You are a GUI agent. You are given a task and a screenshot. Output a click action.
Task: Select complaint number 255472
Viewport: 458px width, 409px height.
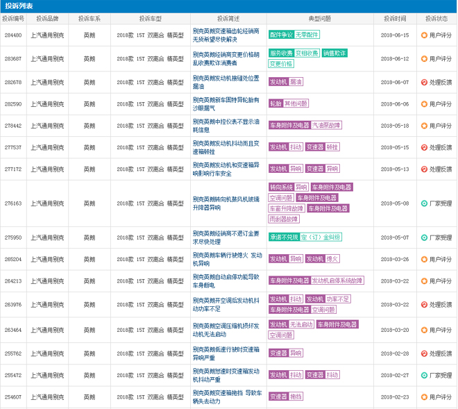[x=13, y=375]
